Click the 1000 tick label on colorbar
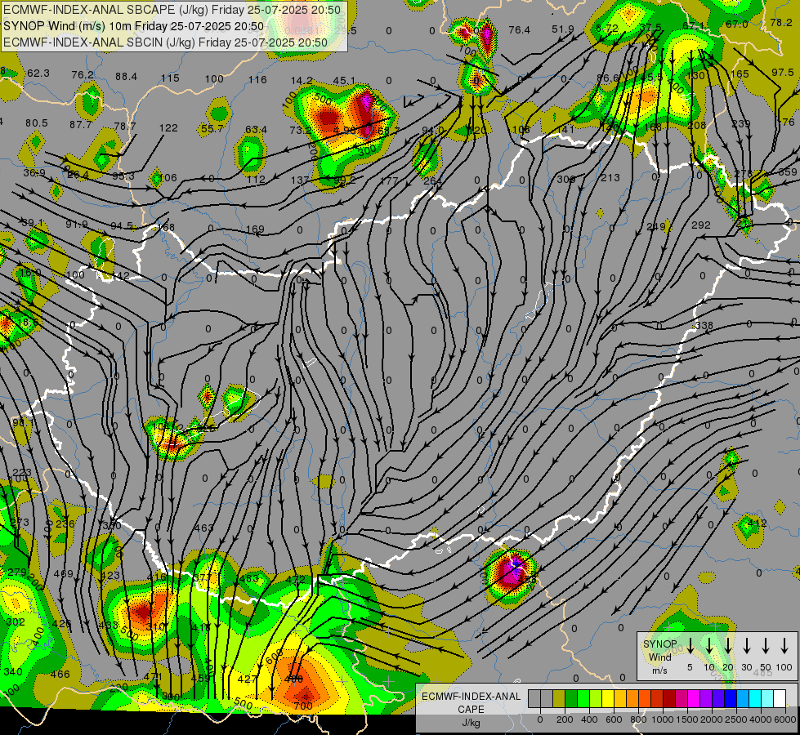This screenshot has width=800, height=735. point(663,719)
